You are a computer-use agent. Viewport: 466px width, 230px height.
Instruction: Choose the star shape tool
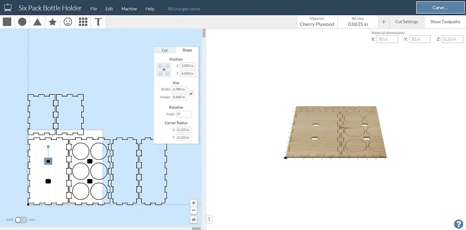pyautogui.click(x=52, y=22)
